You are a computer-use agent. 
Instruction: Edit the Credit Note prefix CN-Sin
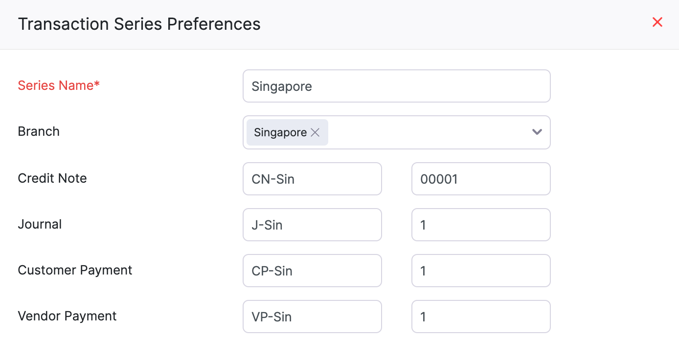click(312, 179)
